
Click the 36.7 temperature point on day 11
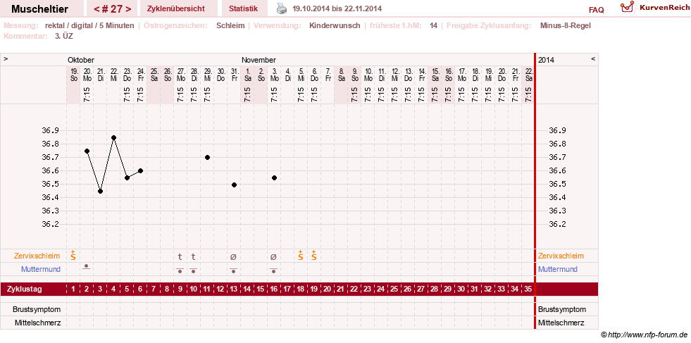pos(207,157)
